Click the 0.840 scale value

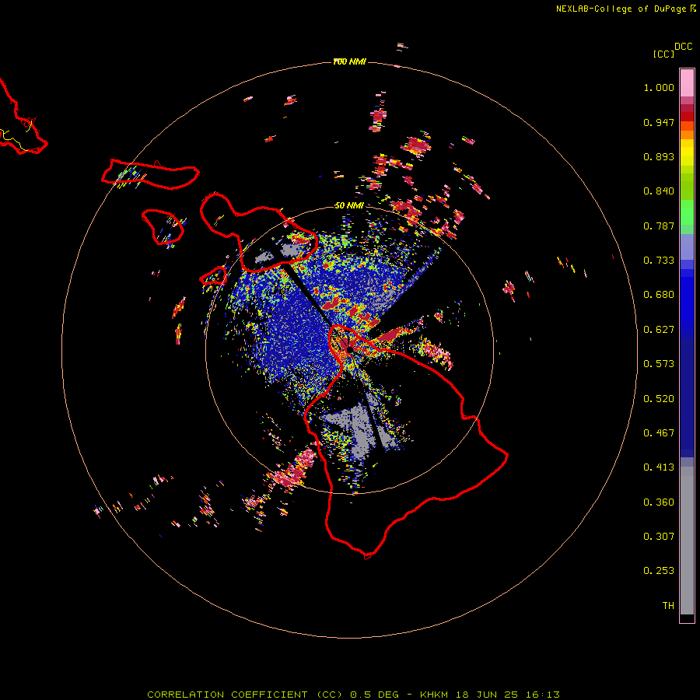659,191
